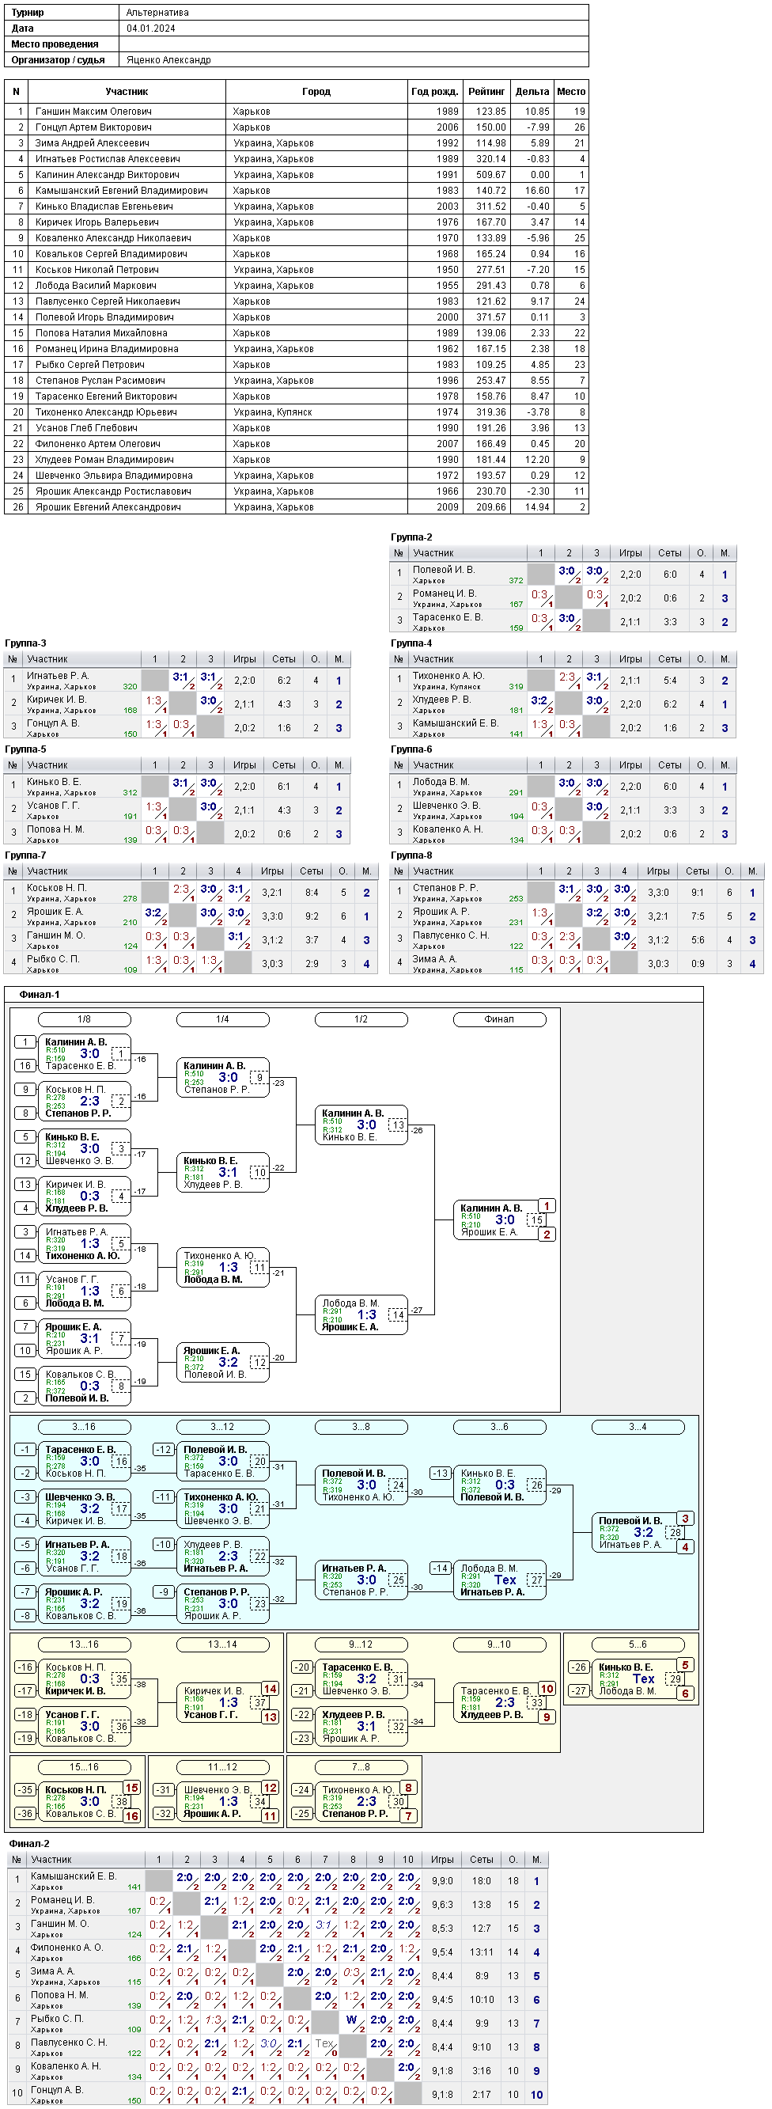
Task: Click the final match score Калинин vs Ярошик
Action: point(505,1220)
